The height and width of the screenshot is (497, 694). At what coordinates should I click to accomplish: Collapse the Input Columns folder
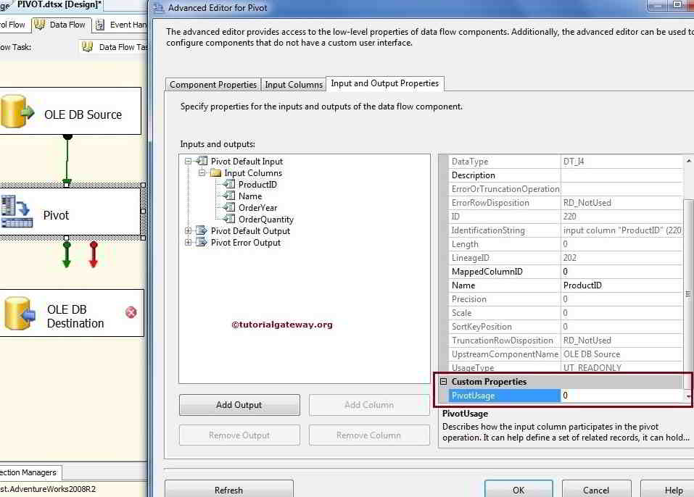tap(202, 172)
